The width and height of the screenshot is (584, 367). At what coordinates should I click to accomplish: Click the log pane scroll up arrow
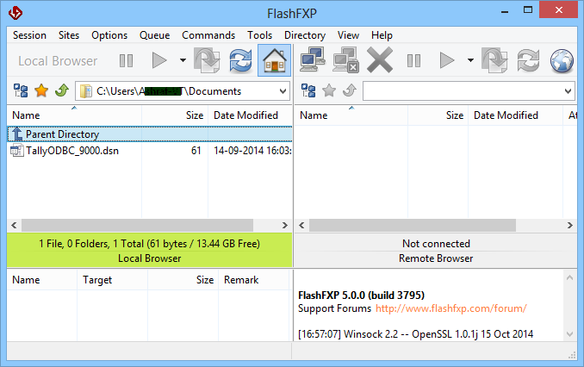point(569,277)
